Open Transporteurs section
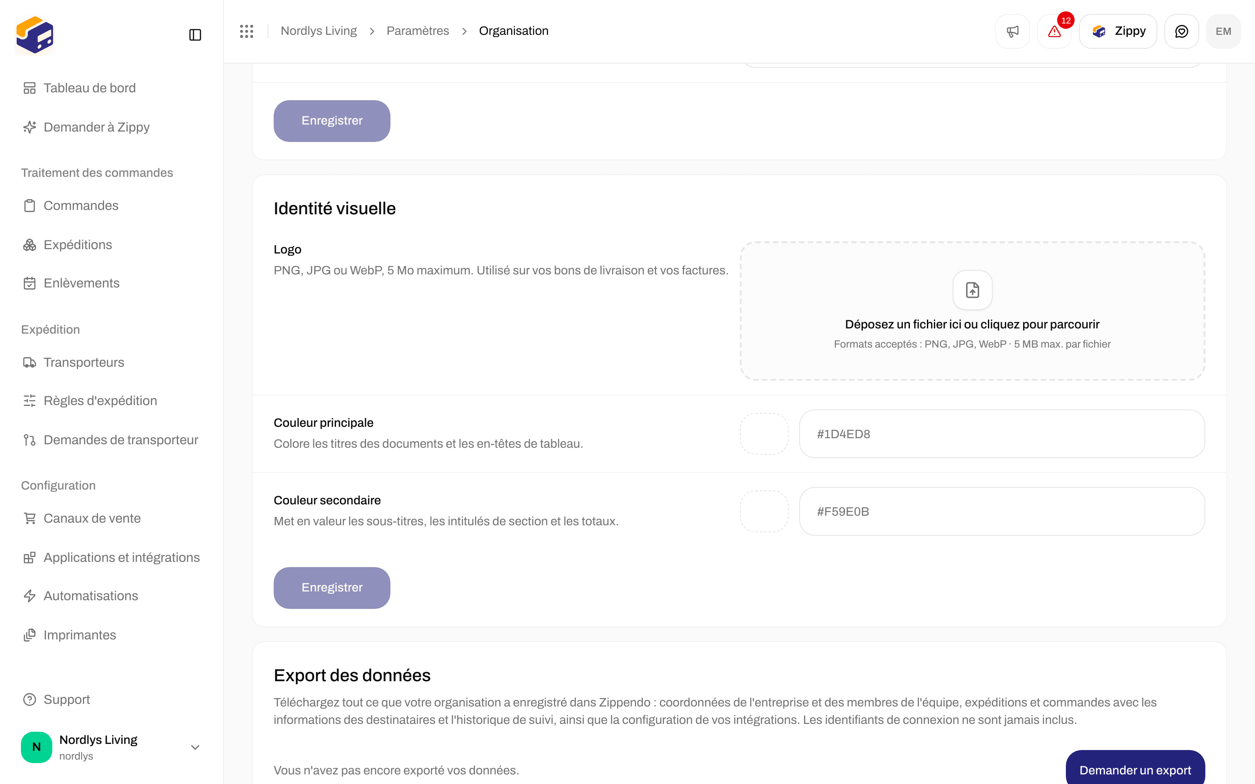Viewport: 1255px width, 784px height. click(x=74, y=362)
